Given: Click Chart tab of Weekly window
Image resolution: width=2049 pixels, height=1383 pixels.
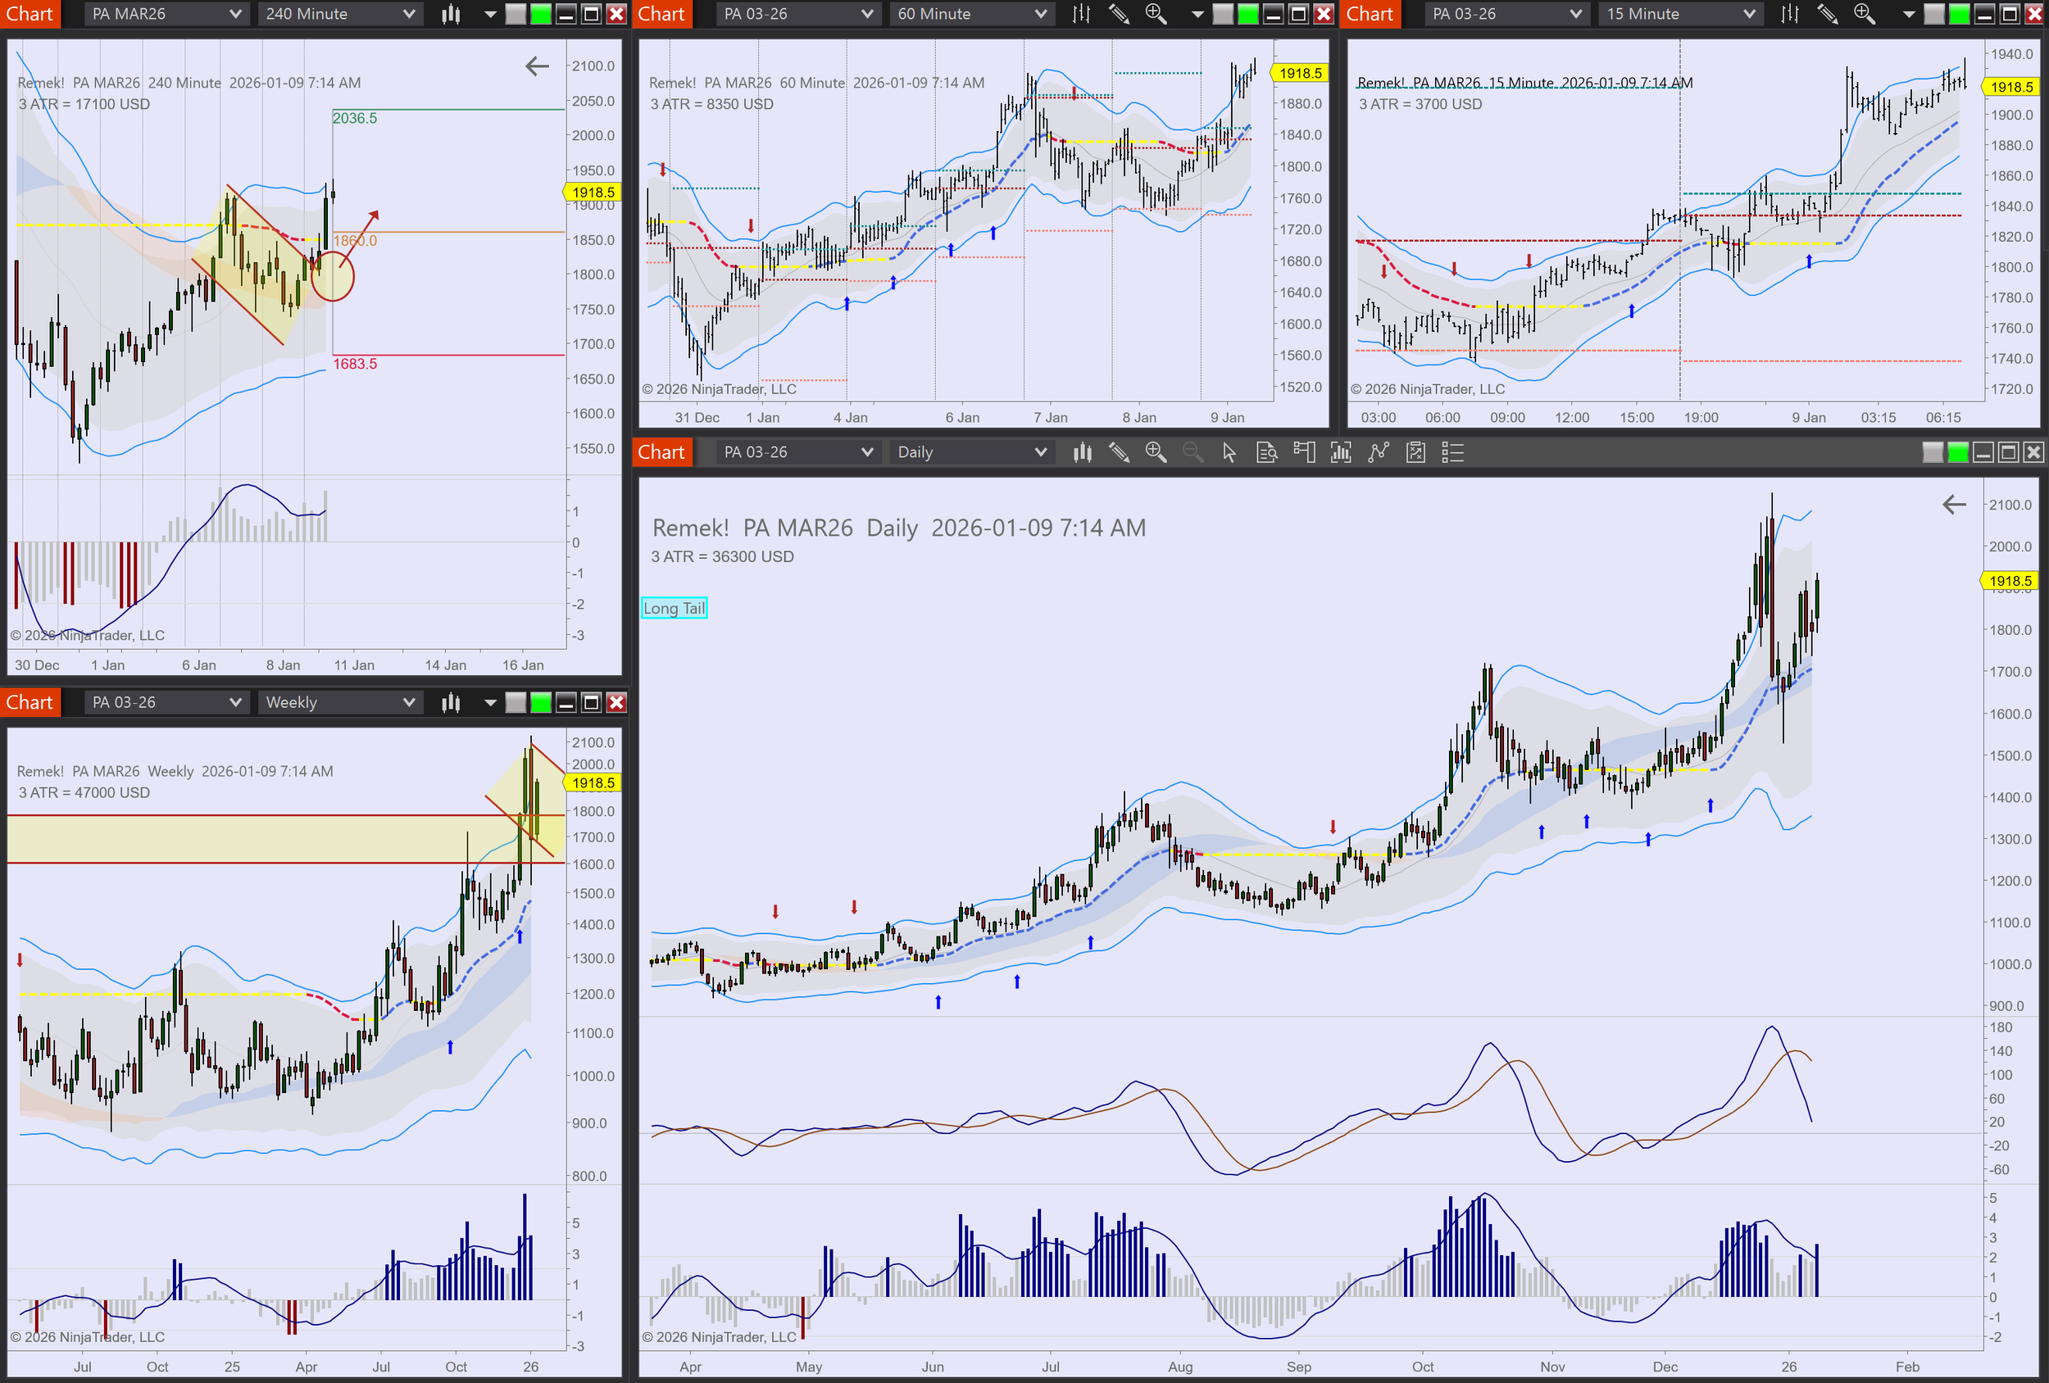Looking at the screenshot, I should tap(30, 701).
